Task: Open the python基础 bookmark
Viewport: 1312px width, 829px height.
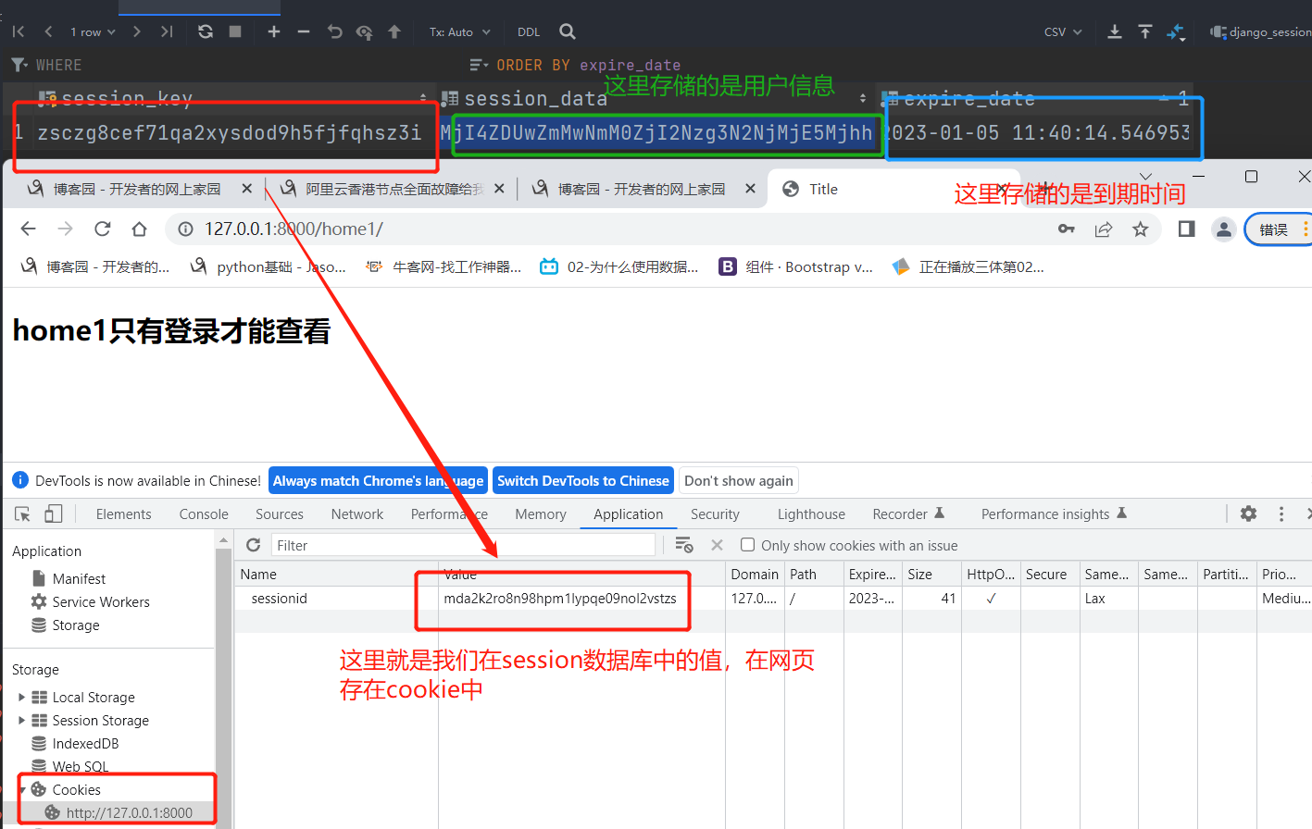Action: [268, 266]
